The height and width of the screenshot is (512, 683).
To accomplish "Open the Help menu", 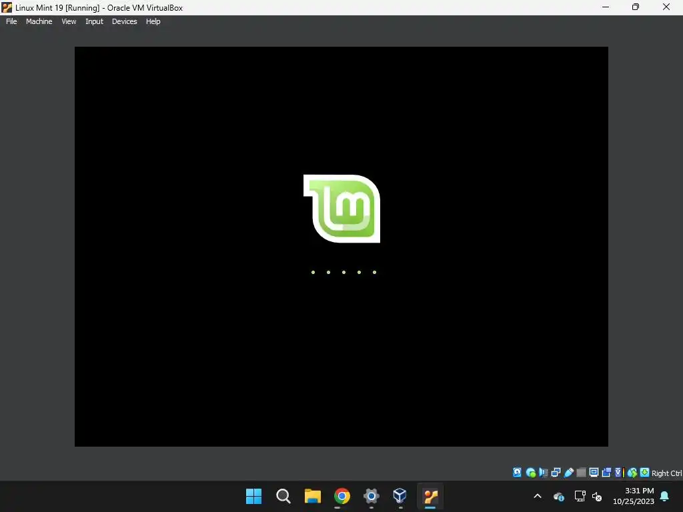I will tap(153, 21).
